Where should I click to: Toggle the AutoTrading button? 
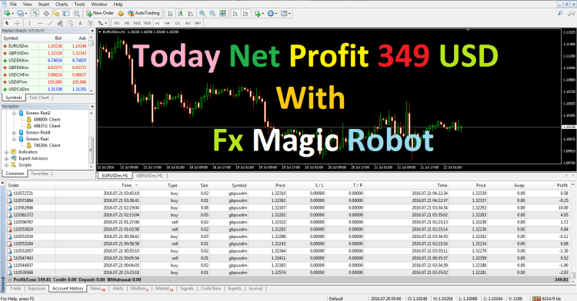coord(144,13)
